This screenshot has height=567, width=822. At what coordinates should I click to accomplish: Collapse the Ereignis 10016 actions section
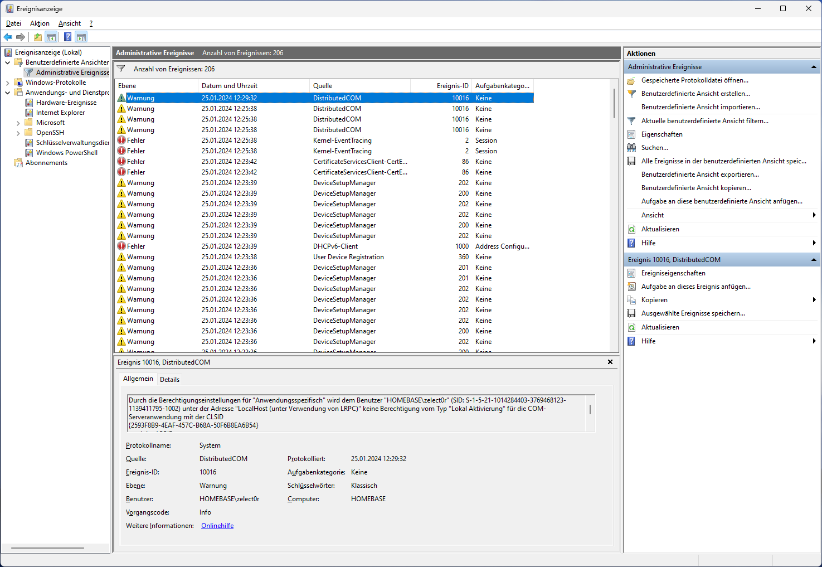point(814,260)
